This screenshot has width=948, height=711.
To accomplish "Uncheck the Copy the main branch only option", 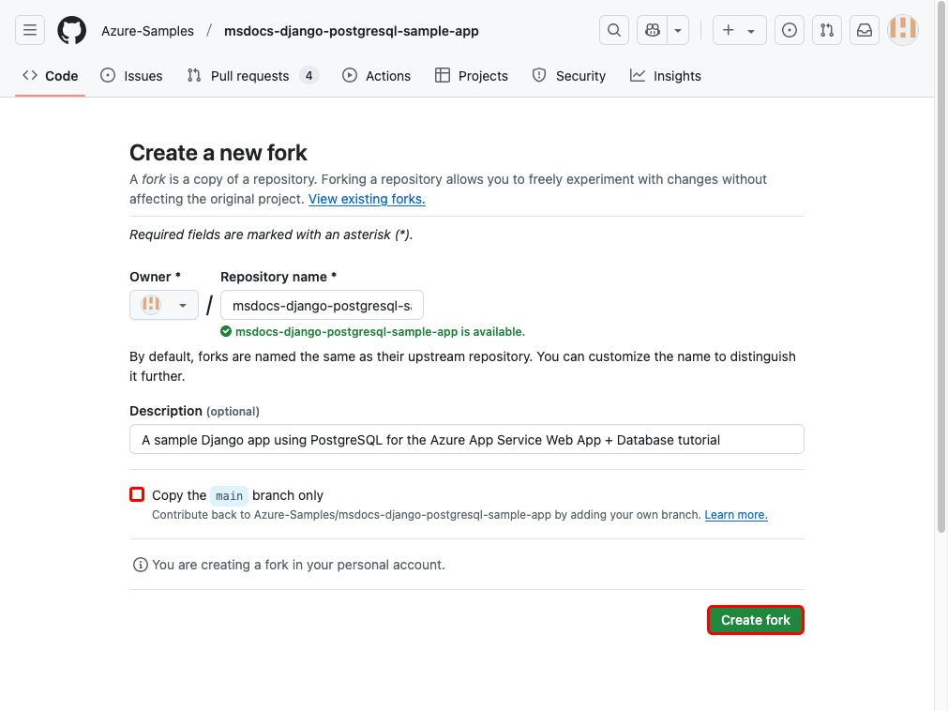I will pos(136,494).
